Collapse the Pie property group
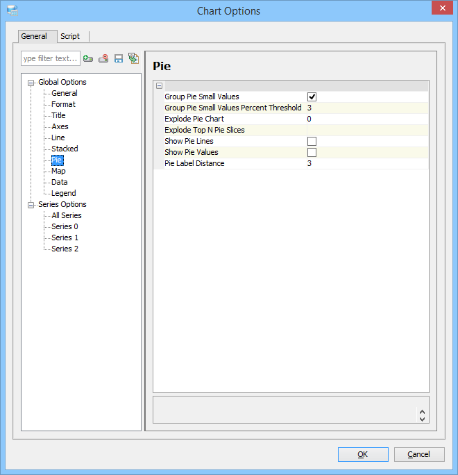Screen dimensions: 458x475 pyautogui.click(x=159, y=85)
